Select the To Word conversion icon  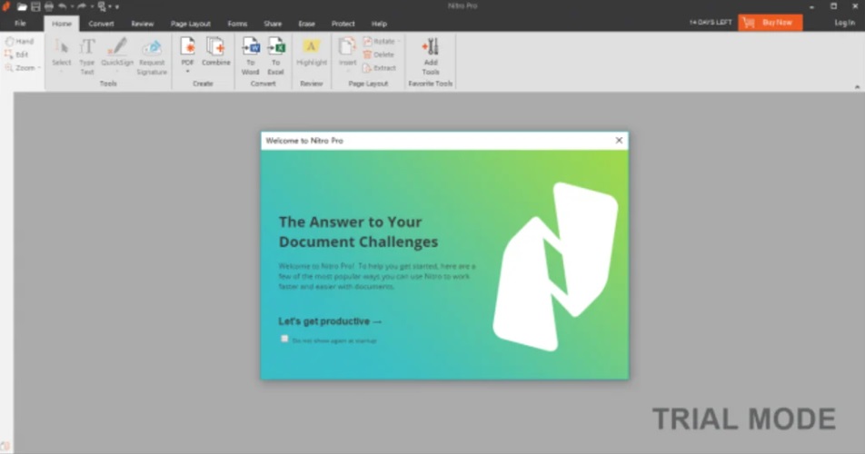tap(250, 47)
